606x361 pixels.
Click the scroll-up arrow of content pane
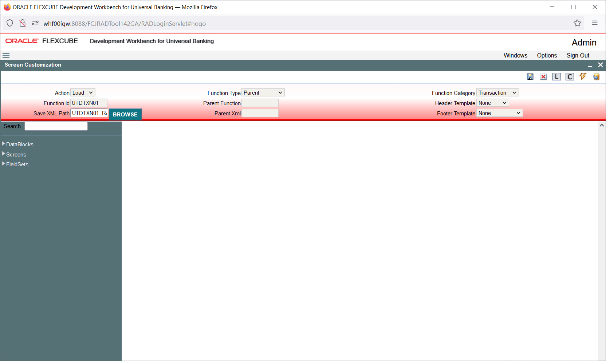point(602,125)
